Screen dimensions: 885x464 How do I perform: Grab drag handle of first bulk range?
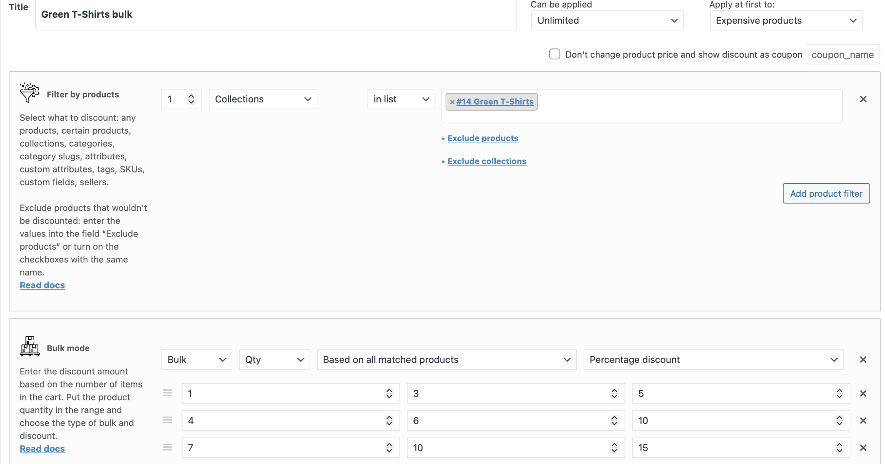click(x=167, y=393)
